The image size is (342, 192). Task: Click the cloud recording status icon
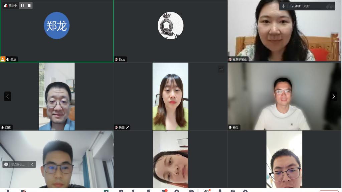tap(6, 6)
